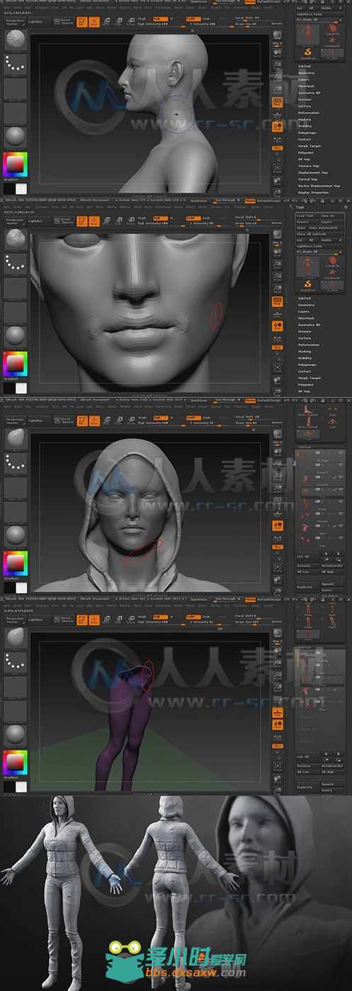Pick a hue in the profile-head color picker
Viewport: 352px width, 991px height.
(x=15, y=165)
